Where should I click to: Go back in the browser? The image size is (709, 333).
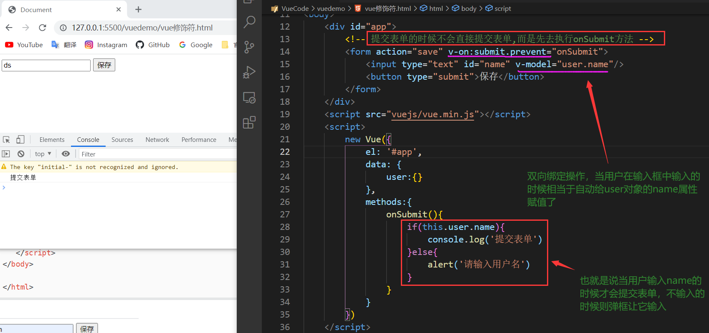(9, 28)
